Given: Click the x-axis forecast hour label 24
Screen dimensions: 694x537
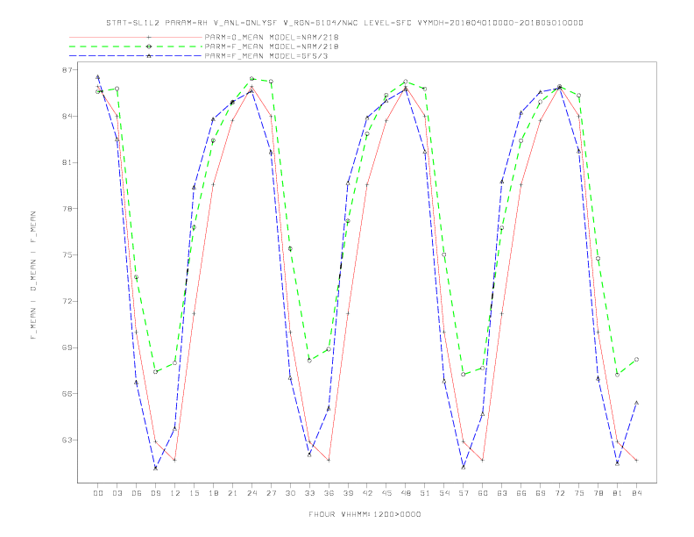Looking at the screenshot, I should [x=251, y=493].
